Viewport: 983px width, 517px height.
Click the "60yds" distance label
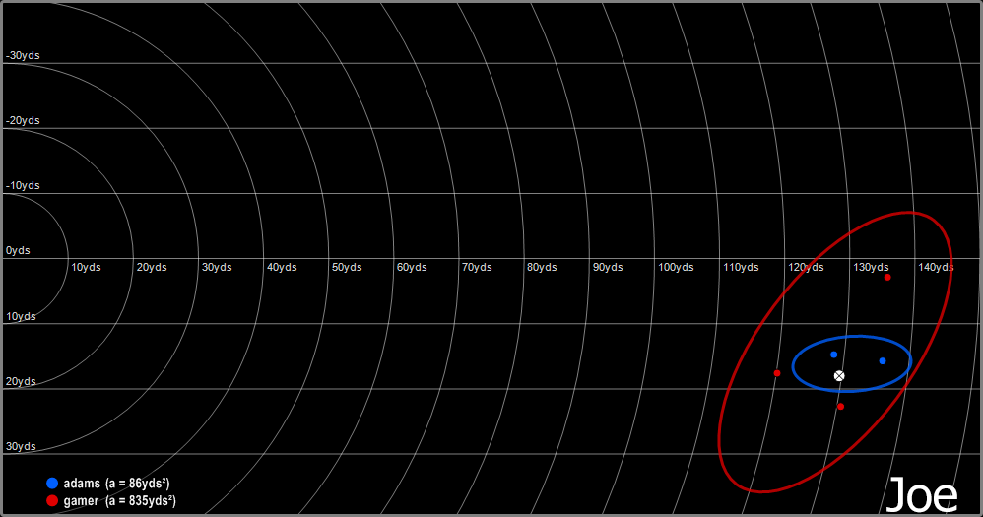pos(412,268)
